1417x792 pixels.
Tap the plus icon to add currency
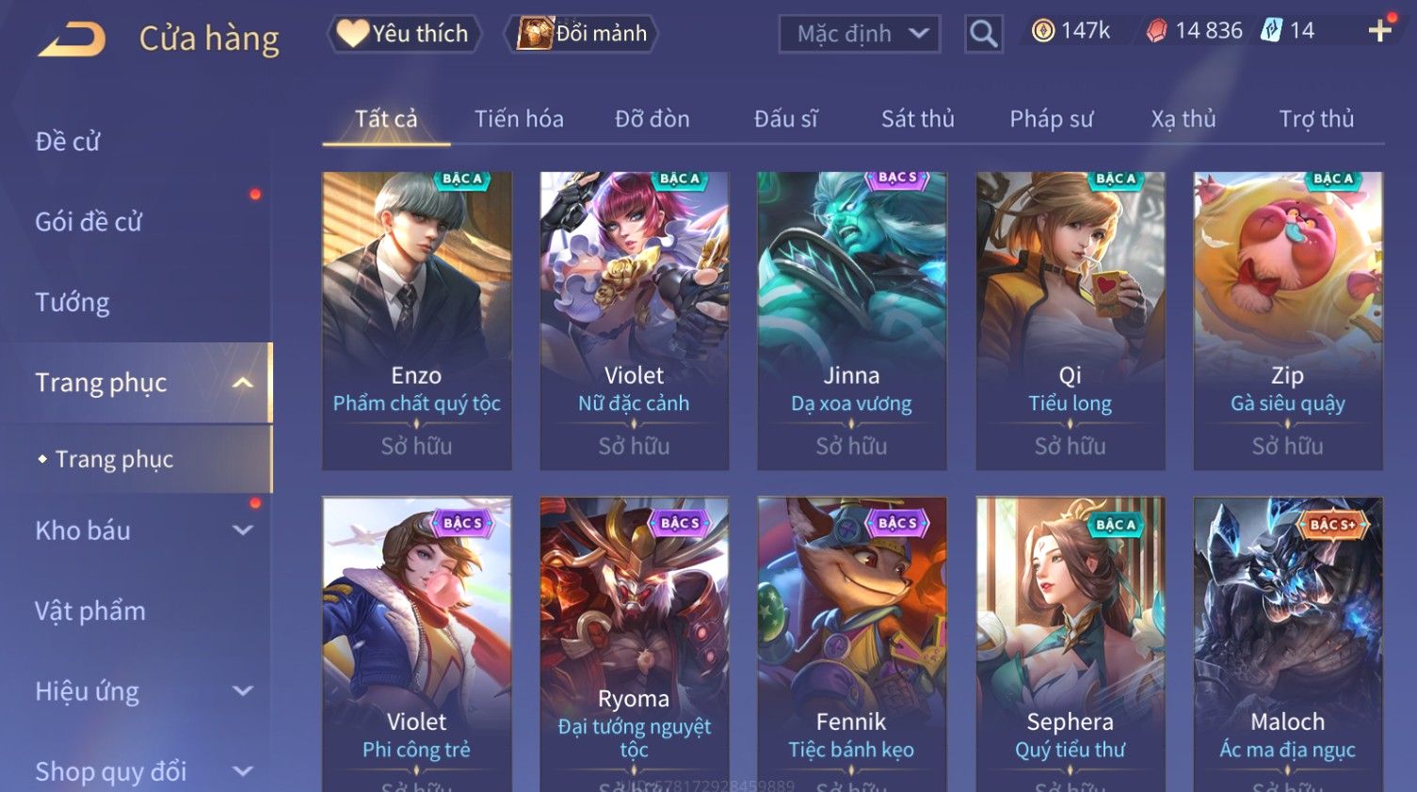tap(1380, 31)
